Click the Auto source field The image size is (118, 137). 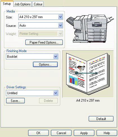(x=41, y=25)
